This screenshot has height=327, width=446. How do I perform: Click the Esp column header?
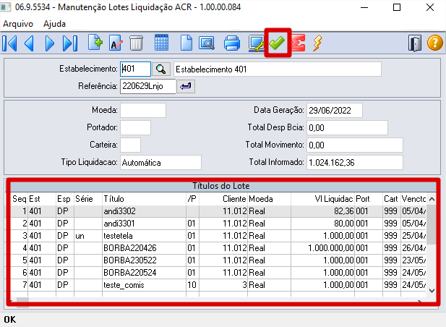(x=65, y=199)
